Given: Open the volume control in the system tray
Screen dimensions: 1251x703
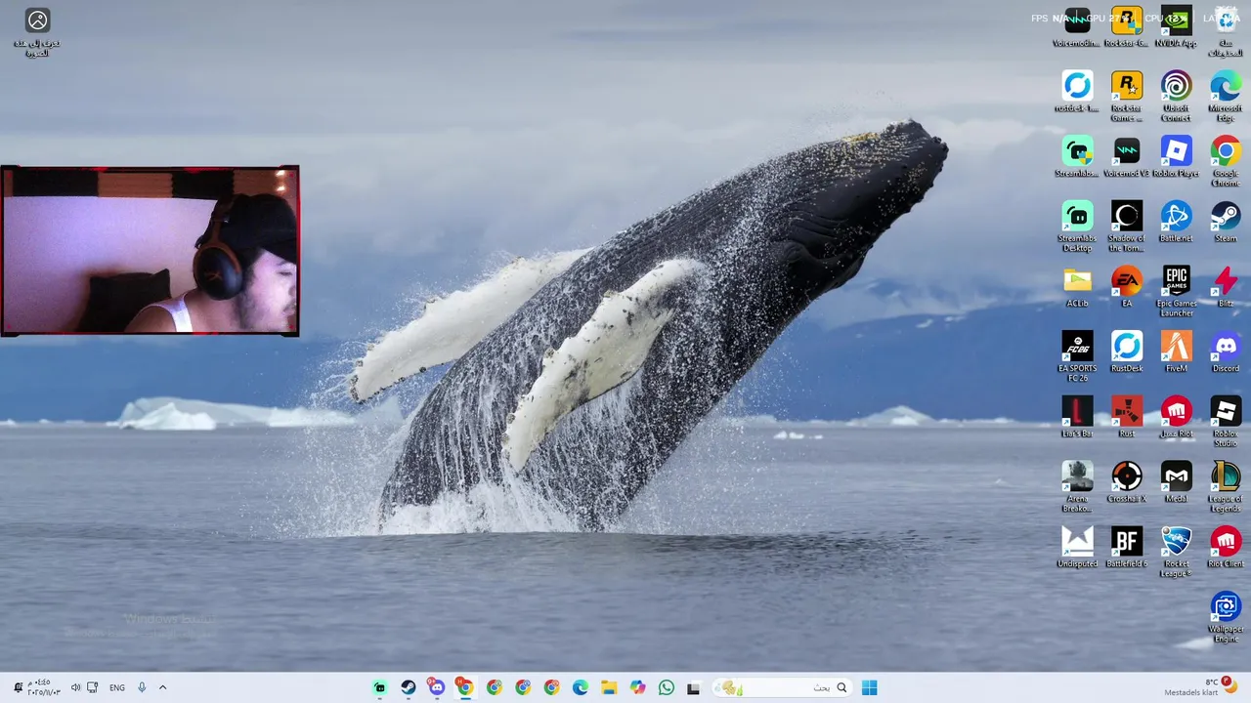Looking at the screenshot, I should click(x=75, y=687).
